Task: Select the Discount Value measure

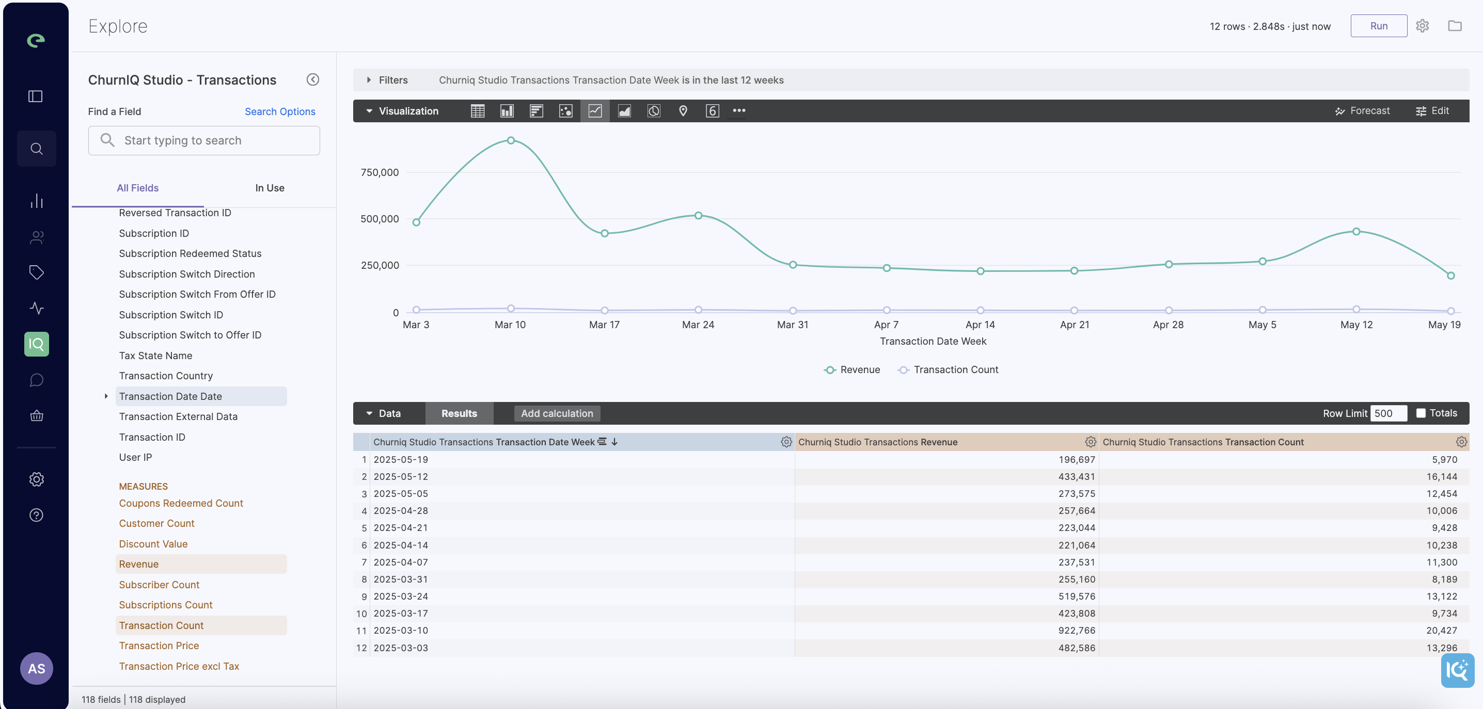Action: [x=153, y=543]
